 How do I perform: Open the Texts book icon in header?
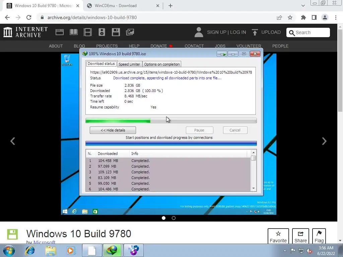coord(73,32)
